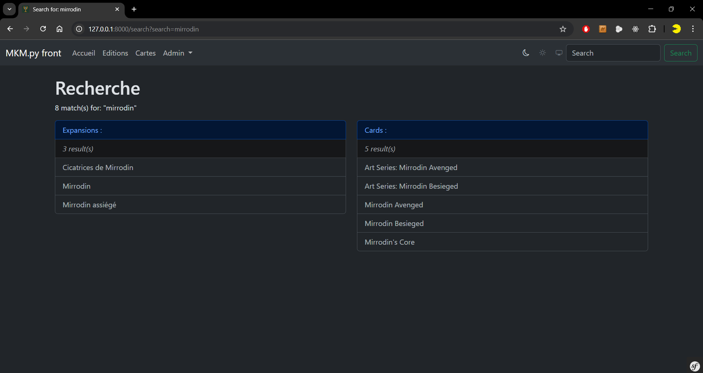Go to the Editions page
This screenshot has height=373, width=703.
(115, 53)
